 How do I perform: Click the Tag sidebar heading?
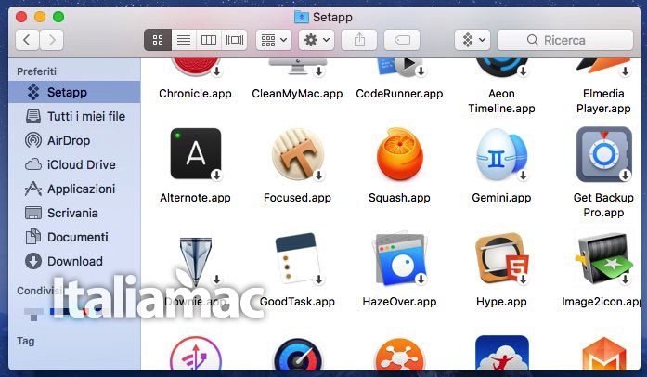click(26, 341)
